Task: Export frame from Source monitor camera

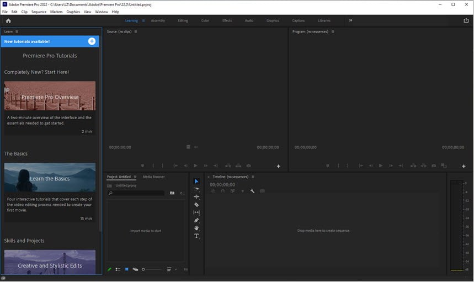Action: [248, 166]
